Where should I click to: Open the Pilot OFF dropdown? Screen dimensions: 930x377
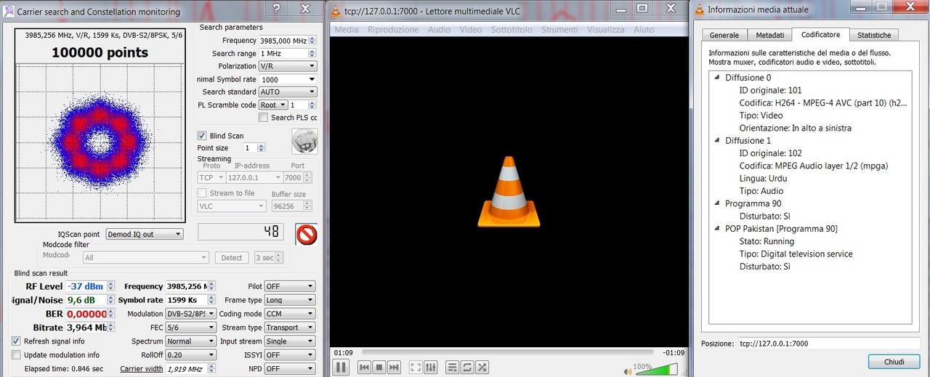tap(290, 287)
